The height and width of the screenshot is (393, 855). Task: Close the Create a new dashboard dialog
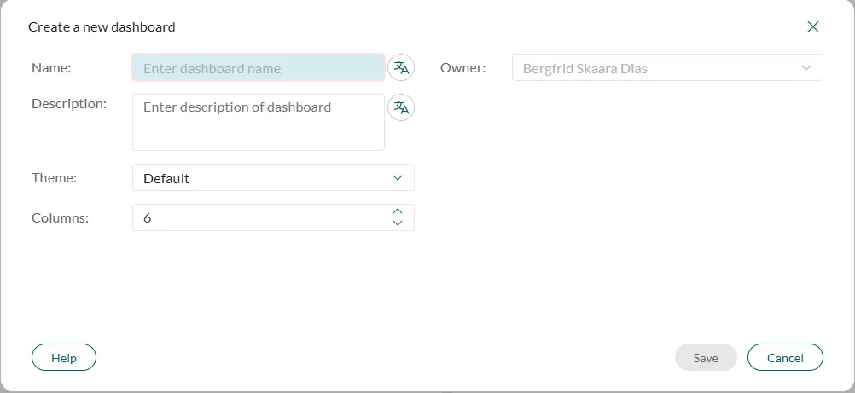812,26
